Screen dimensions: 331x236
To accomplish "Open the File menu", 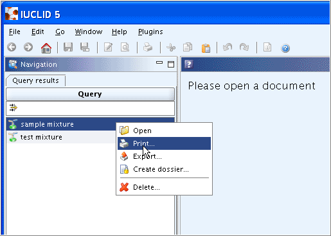I will [x=15, y=32].
